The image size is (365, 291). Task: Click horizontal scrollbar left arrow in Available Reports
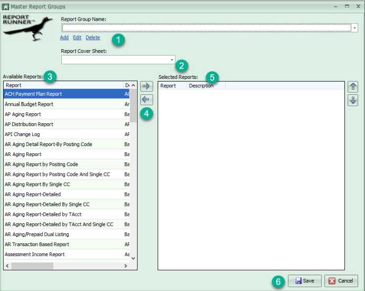[x=7, y=266]
